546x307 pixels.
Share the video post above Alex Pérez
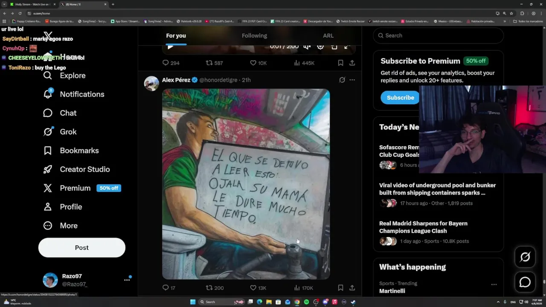click(x=352, y=63)
